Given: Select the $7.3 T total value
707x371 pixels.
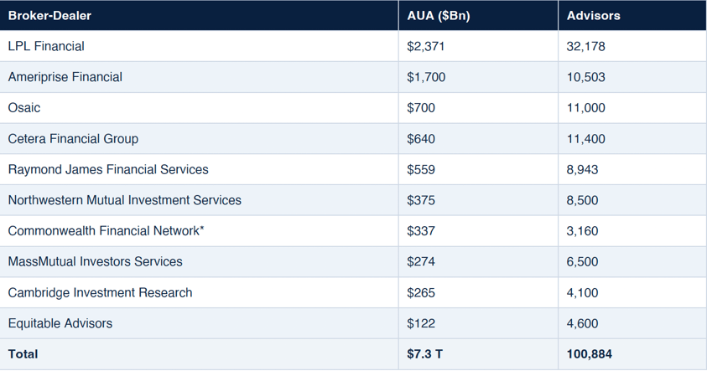Looking at the screenshot, I should (425, 354).
